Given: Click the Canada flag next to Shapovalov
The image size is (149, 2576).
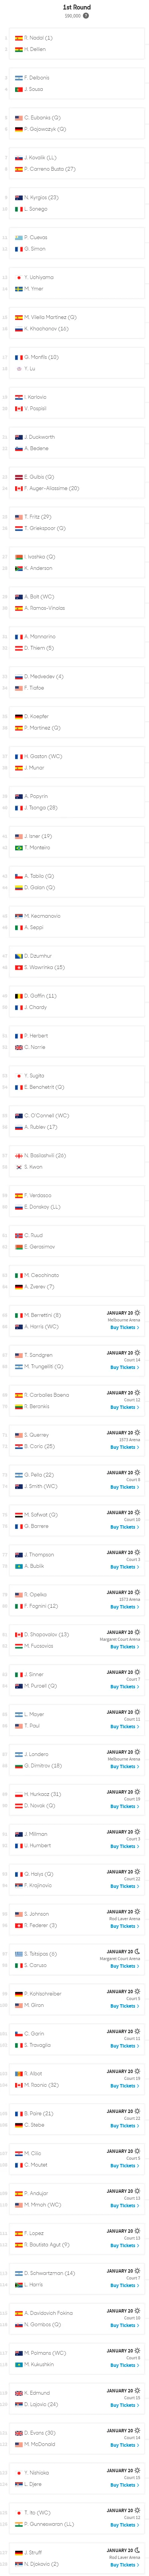Looking at the screenshot, I should 19,1634.
